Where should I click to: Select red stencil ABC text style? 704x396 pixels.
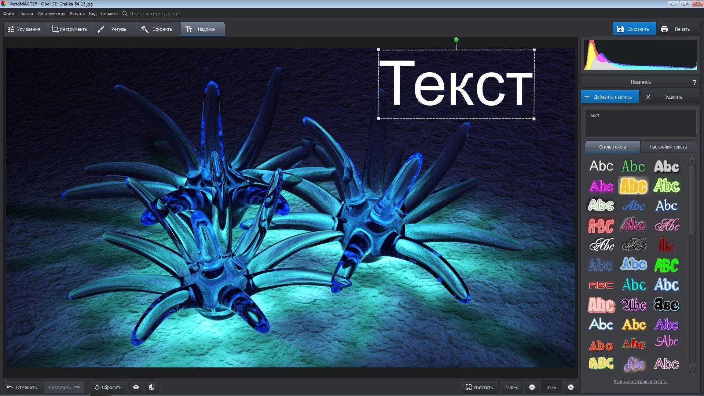click(601, 225)
